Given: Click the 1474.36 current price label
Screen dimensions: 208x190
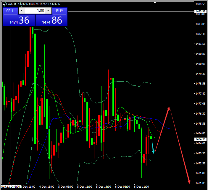Looking at the screenshot, I should click(200, 139).
